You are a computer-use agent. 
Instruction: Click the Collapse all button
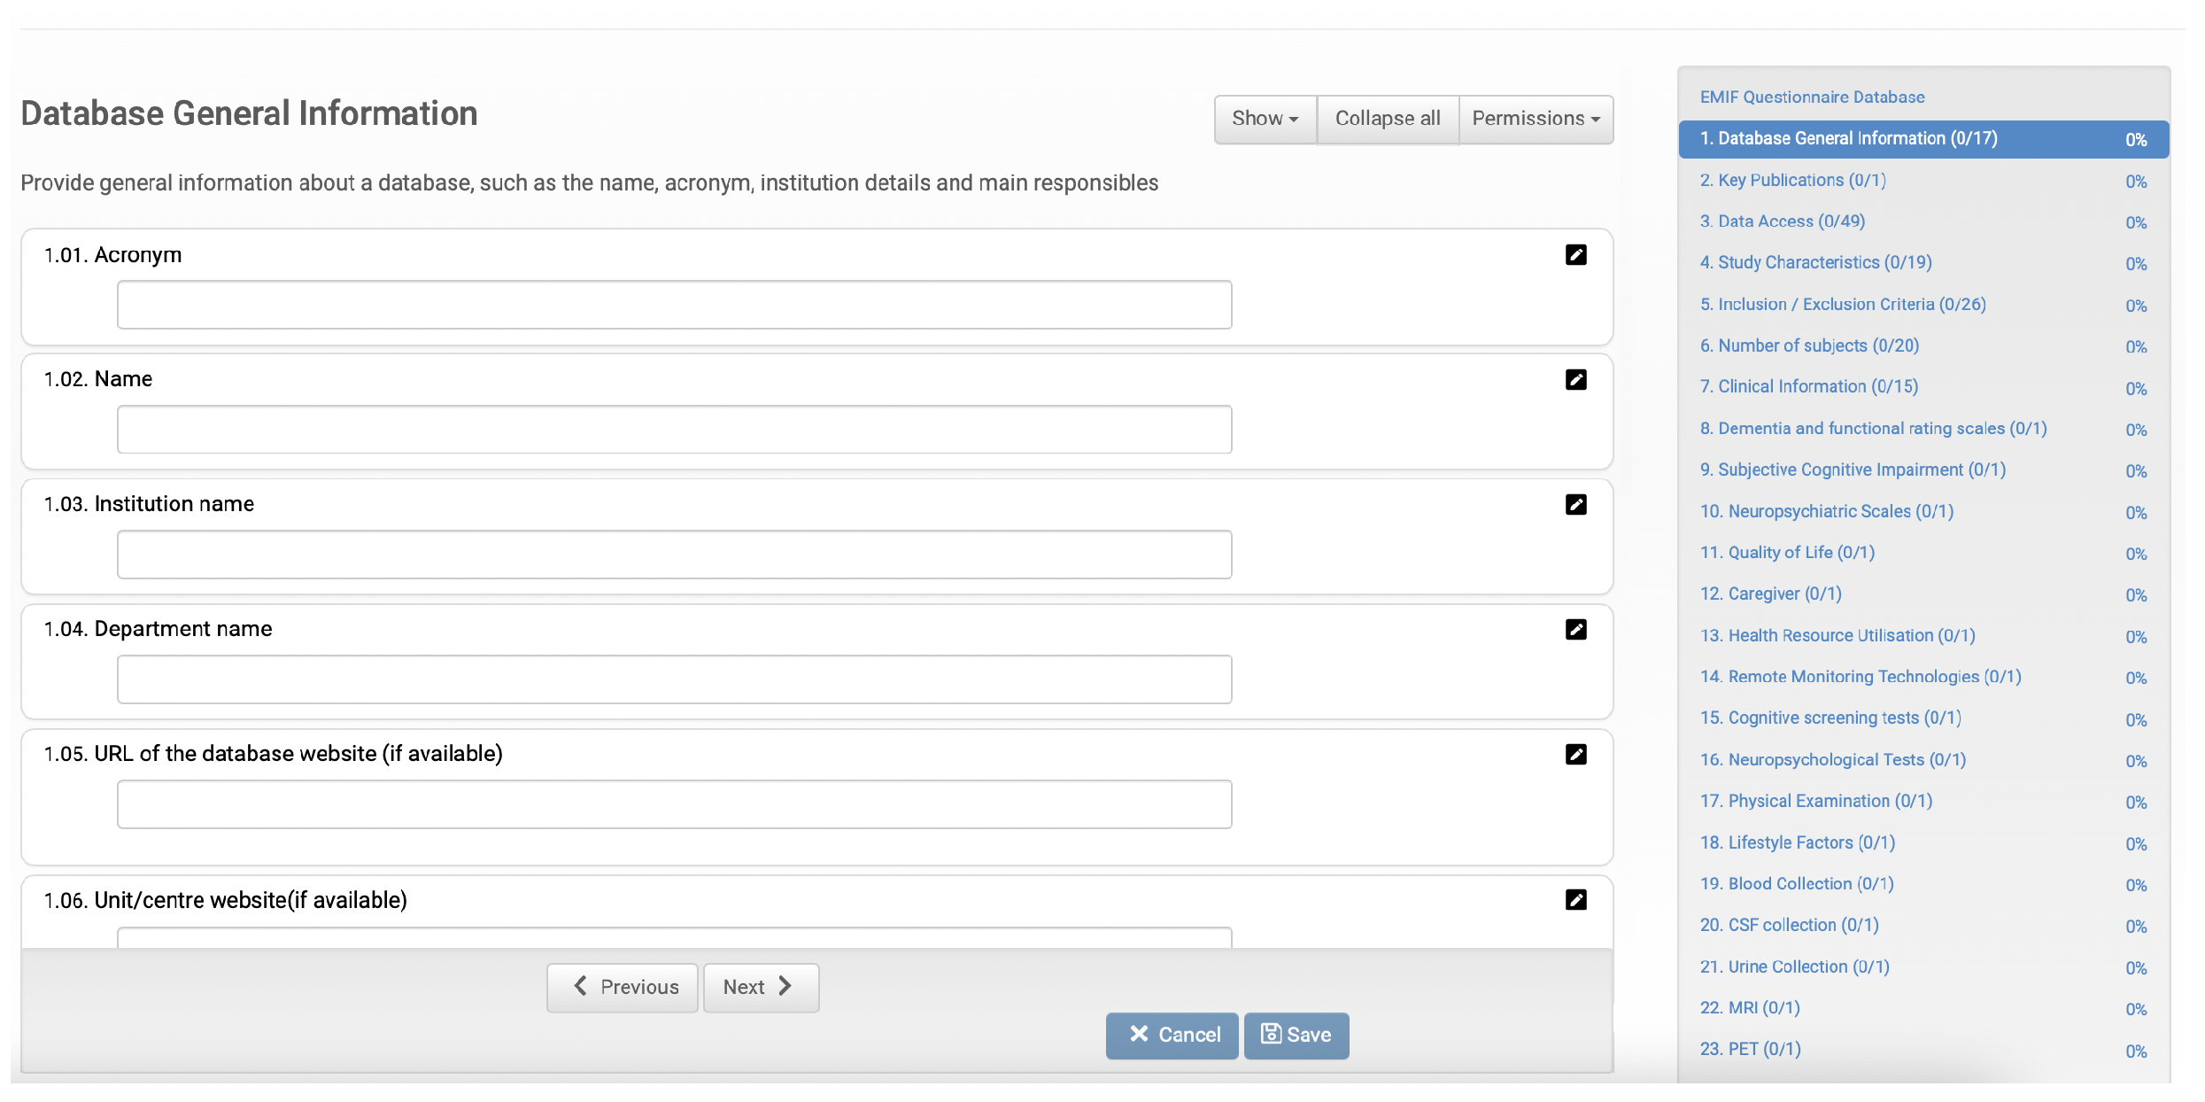pos(1387,119)
